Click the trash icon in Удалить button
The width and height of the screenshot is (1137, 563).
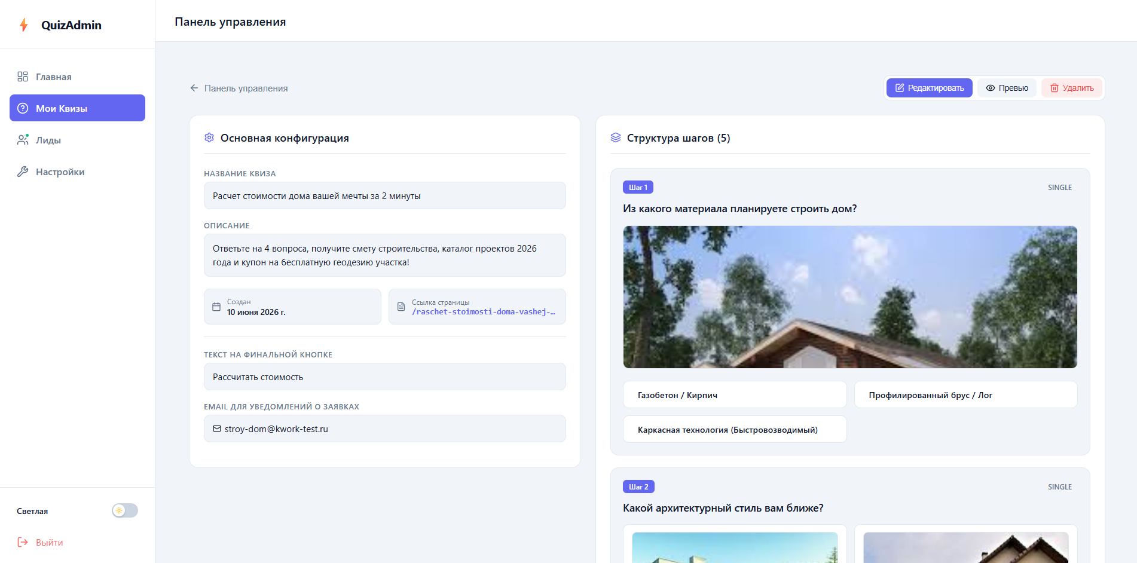click(x=1055, y=88)
